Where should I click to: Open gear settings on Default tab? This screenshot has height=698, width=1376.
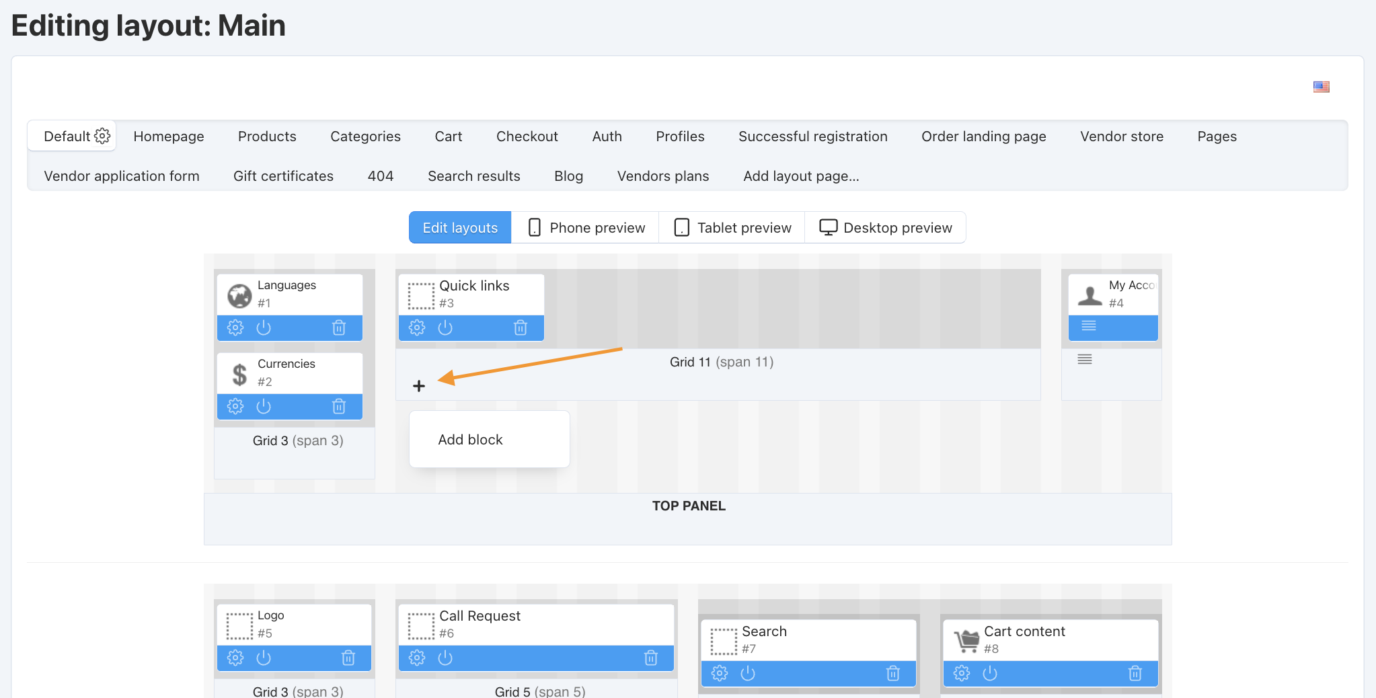(102, 136)
